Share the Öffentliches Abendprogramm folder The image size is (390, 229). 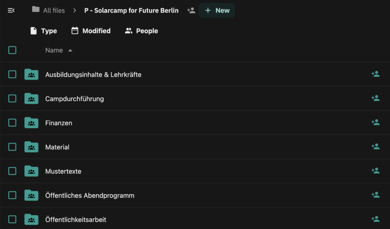click(375, 195)
